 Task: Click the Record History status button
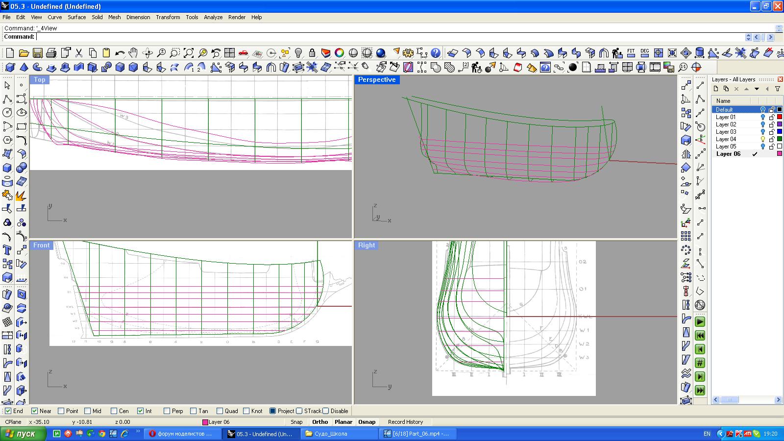tap(405, 422)
